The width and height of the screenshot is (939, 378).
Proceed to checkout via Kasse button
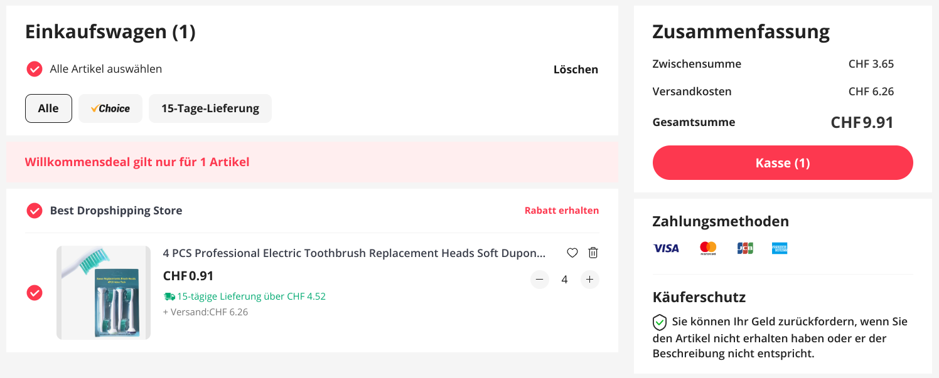(x=783, y=163)
